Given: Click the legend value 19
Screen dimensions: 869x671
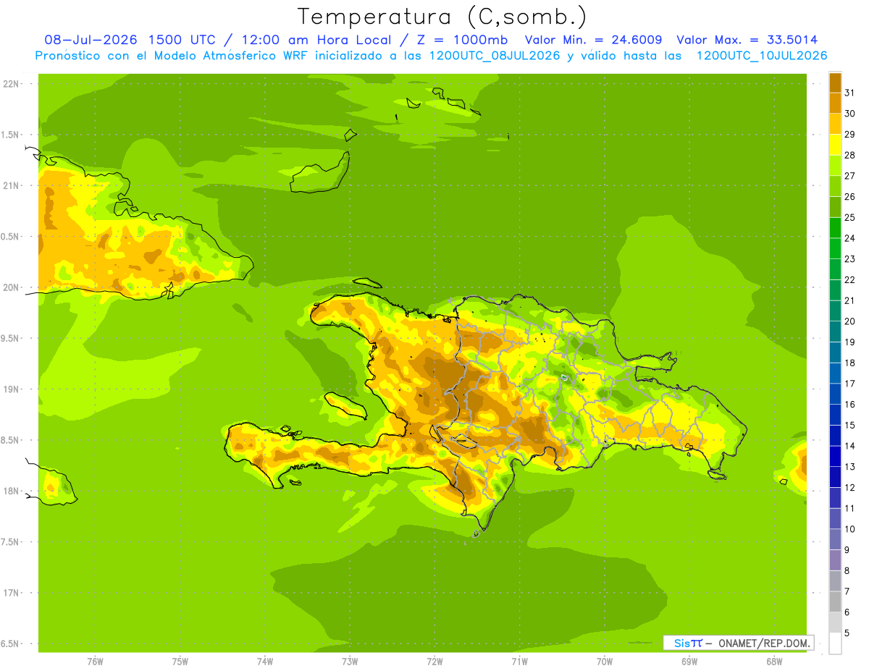Looking at the screenshot, I should [850, 342].
